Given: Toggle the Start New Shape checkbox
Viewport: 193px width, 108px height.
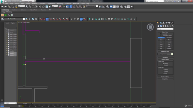Looking at the screenshot, I should [x=161, y=35].
